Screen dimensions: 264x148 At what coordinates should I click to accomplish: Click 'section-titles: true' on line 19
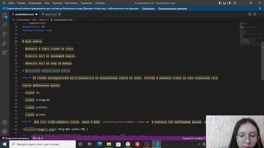tap(37, 30)
